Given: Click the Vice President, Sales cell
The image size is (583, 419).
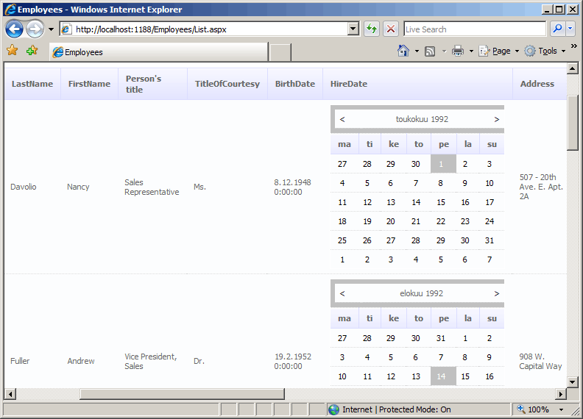Looking at the screenshot, I should click(151, 362).
